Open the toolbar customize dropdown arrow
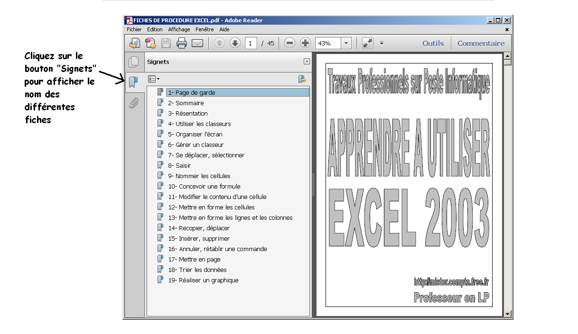Image resolution: width=578 pixels, height=334 pixels. tap(381, 43)
